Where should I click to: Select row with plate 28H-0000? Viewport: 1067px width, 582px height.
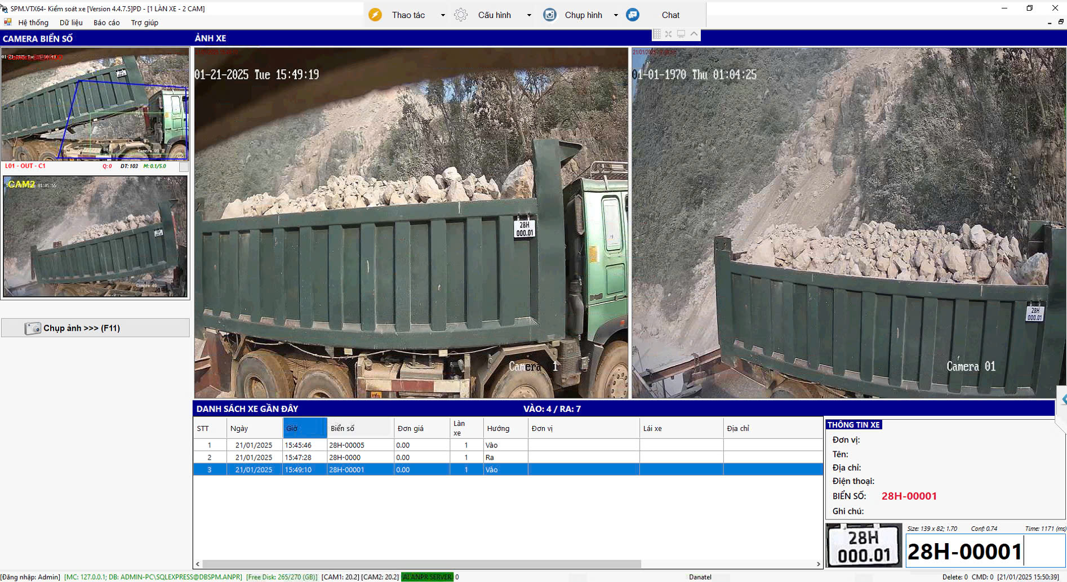click(508, 457)
